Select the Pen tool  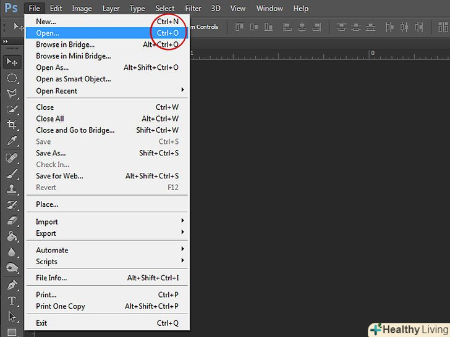12,285
